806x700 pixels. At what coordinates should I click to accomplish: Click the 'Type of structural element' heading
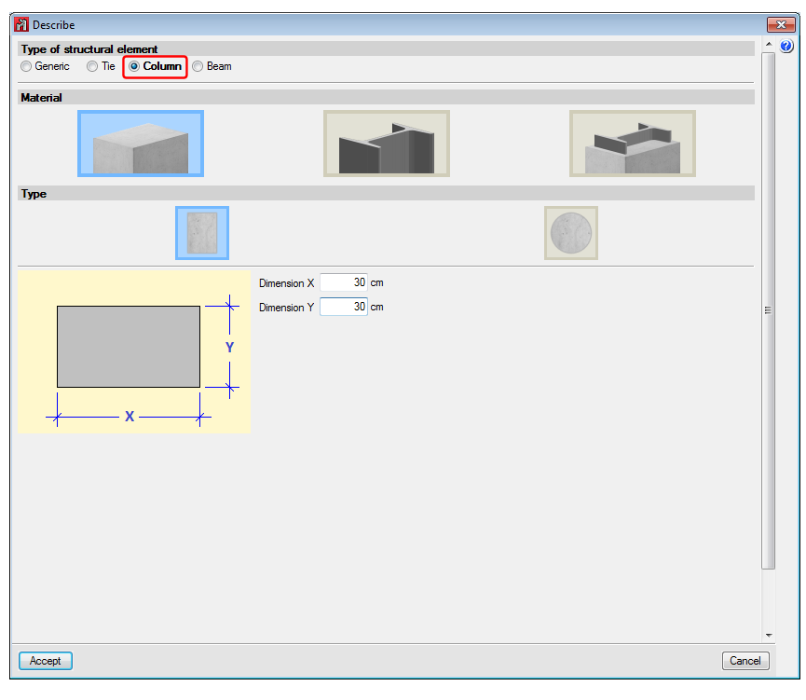pyautogui.click(x=89, y=49)
